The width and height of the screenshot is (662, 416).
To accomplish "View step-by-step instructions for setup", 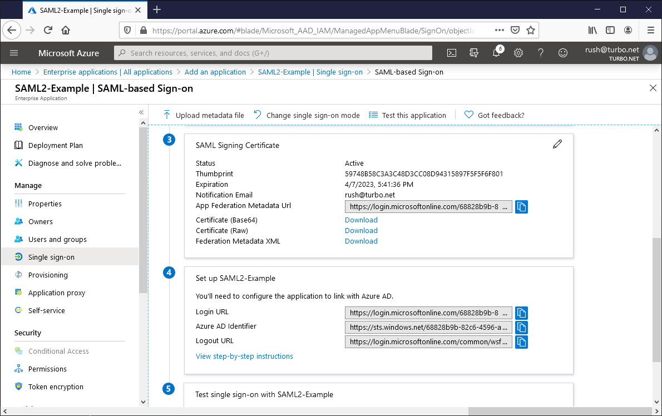I will pyautogui.click(x=244, y=356).
